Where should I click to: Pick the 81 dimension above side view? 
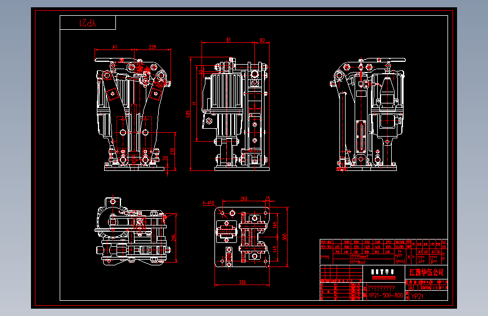click(229, 40)
